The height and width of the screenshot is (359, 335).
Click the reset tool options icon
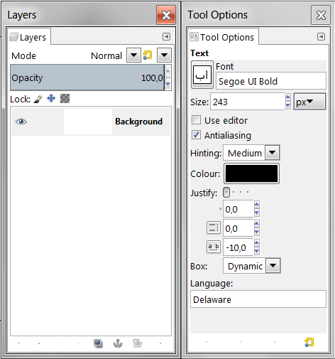(309, 343)
